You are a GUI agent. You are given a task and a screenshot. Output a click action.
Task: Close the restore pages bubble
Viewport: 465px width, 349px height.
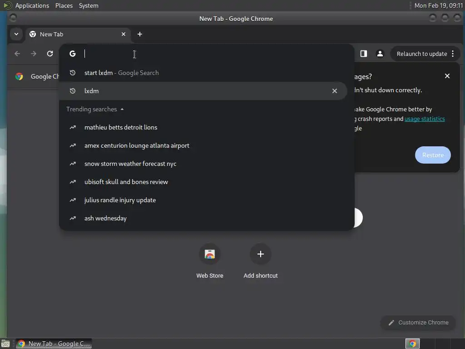click(447, 76)
